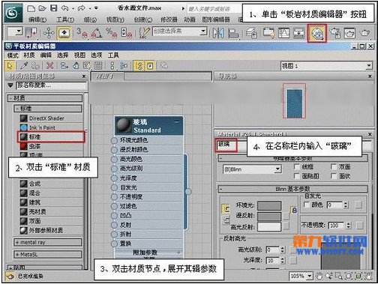Image resolution: width=378 pixels, height=284 pixels.
Task: Click the 高光反射 color swatch
Action: click(x=269, y=226)
